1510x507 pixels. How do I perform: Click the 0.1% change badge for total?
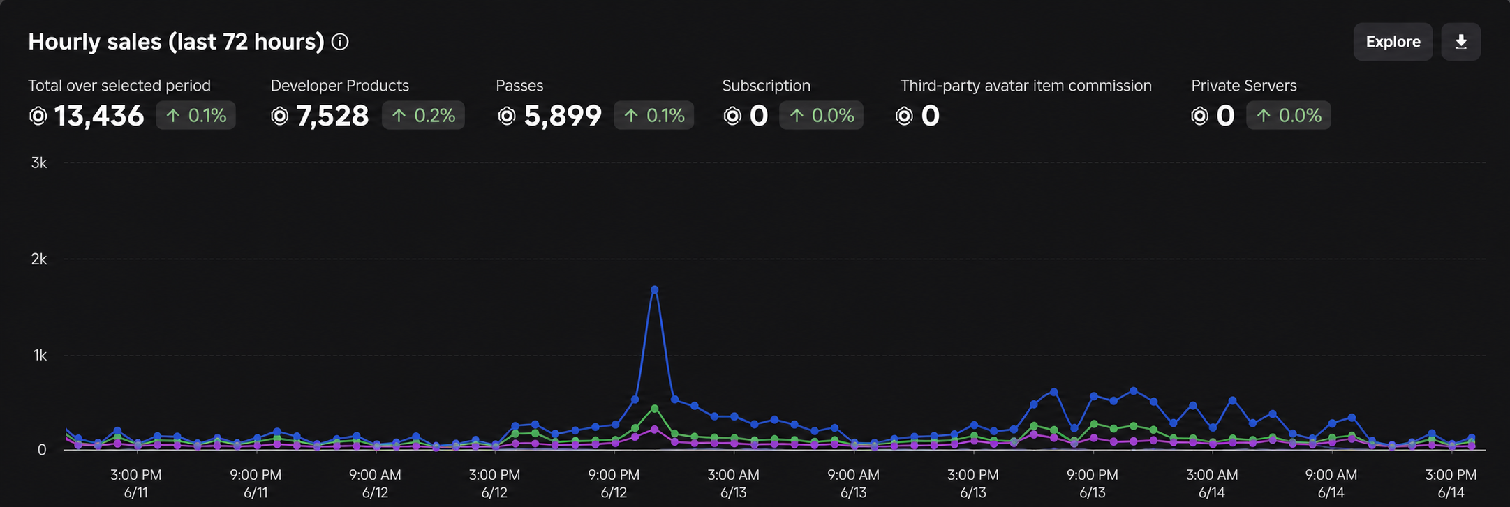click(x=195, y=116)
